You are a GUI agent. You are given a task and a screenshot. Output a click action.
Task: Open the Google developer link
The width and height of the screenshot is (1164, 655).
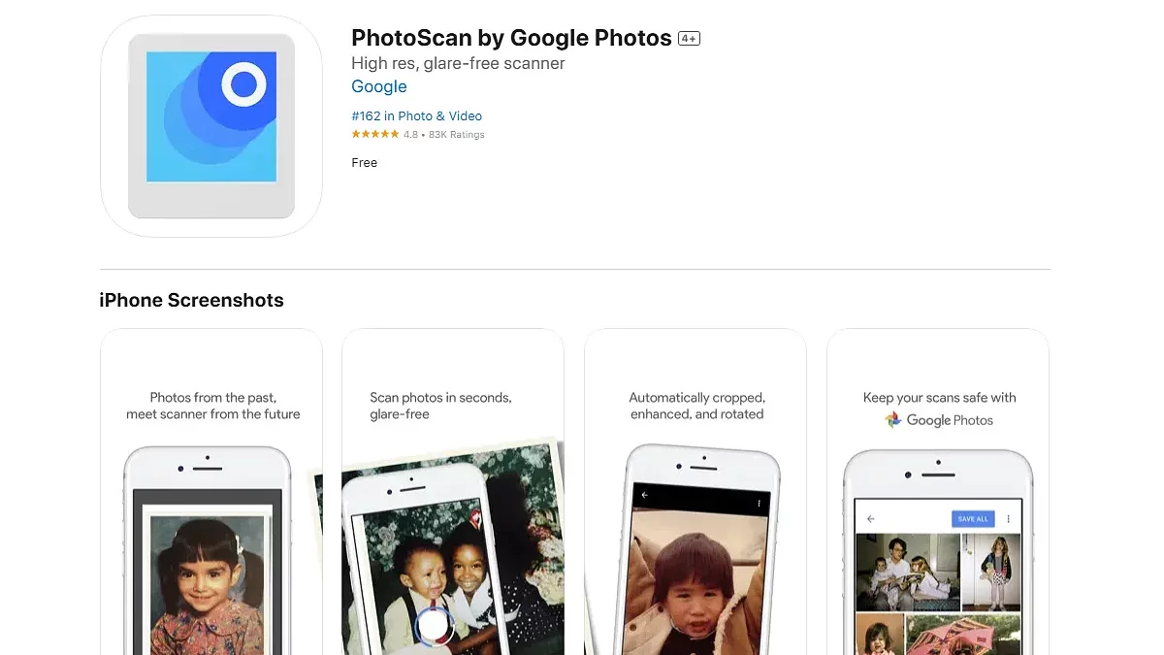click(379, 86)
